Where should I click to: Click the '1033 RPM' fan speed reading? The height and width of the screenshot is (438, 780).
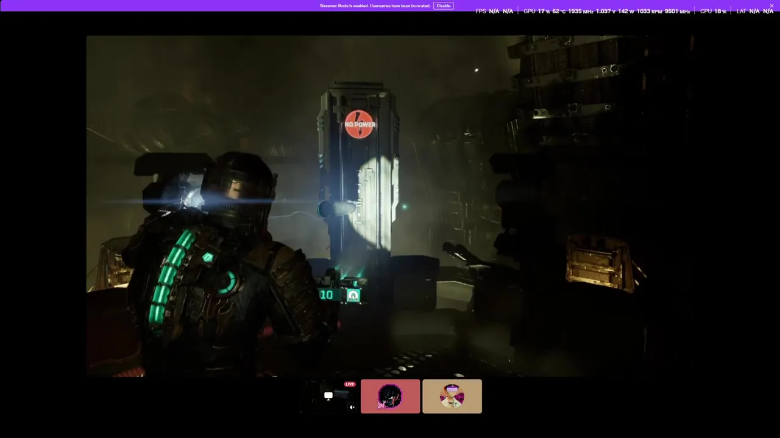pyautogui.click(x=650, y=12)
